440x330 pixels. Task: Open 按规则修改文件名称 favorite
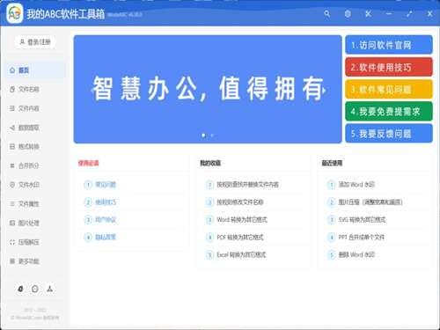pyautogui.click(x=240, y=202)
